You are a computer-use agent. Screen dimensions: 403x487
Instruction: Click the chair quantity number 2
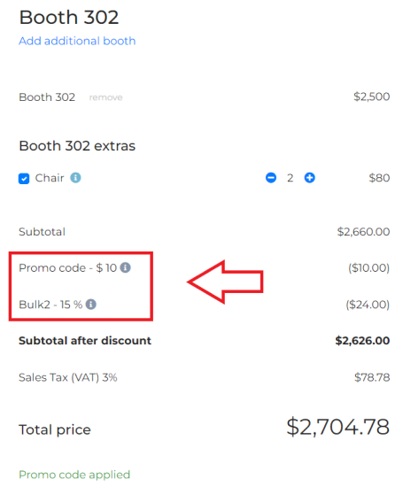pyautogui.click(x=290, y=178)
